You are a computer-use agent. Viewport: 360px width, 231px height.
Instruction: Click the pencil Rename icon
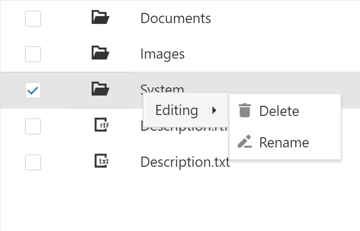245,141
